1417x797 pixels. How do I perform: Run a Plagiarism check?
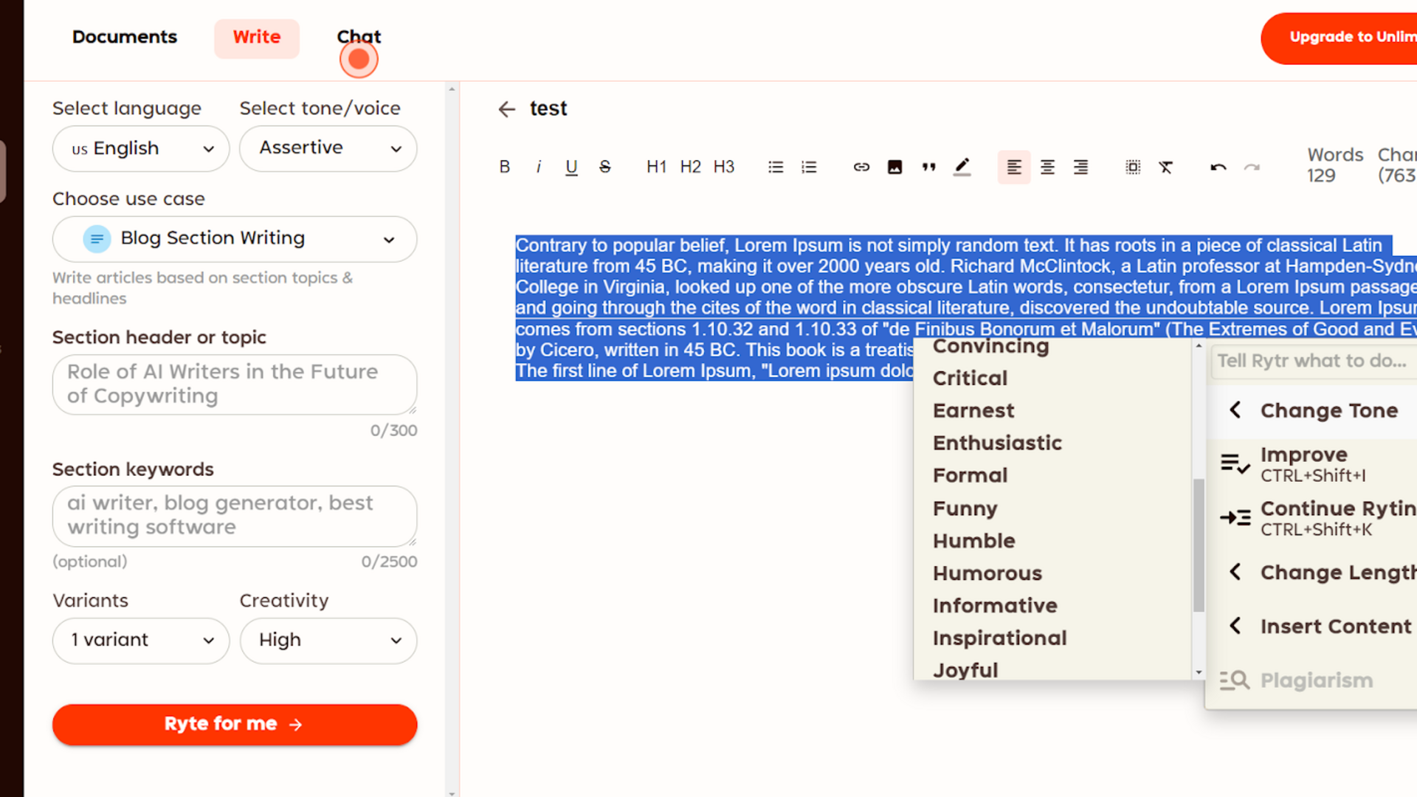coord(1315,680)
